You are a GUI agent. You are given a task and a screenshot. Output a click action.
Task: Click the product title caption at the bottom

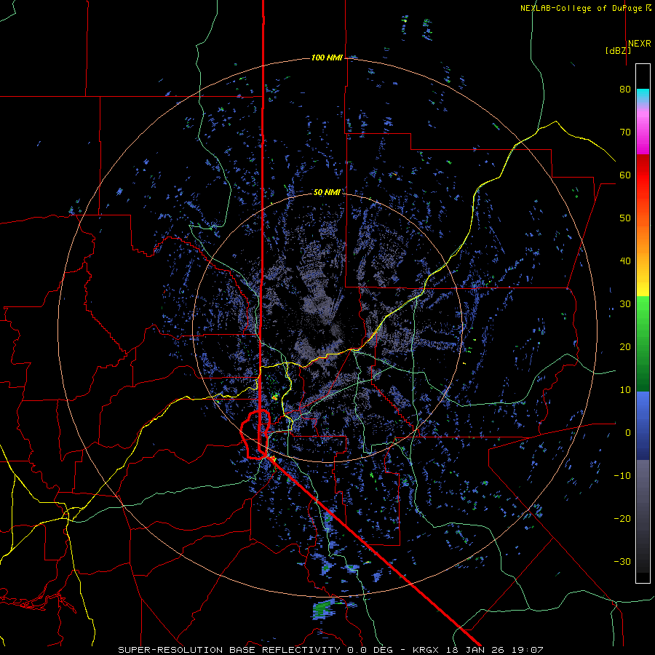point(330,650)
